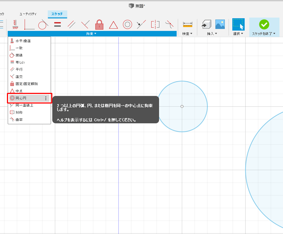This screenshot has width=283, height=234.
Task: Click the small circle's center point
Action: [182, 106]
